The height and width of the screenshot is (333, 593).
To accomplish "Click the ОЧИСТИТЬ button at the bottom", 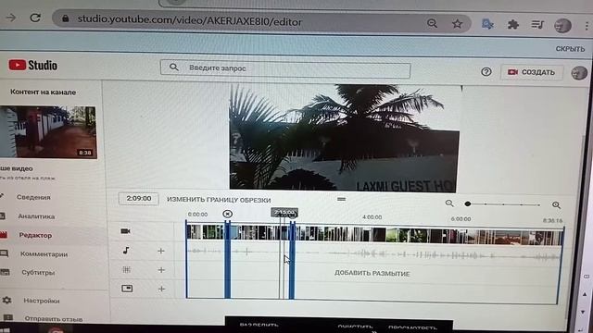I will click(355, 327).
